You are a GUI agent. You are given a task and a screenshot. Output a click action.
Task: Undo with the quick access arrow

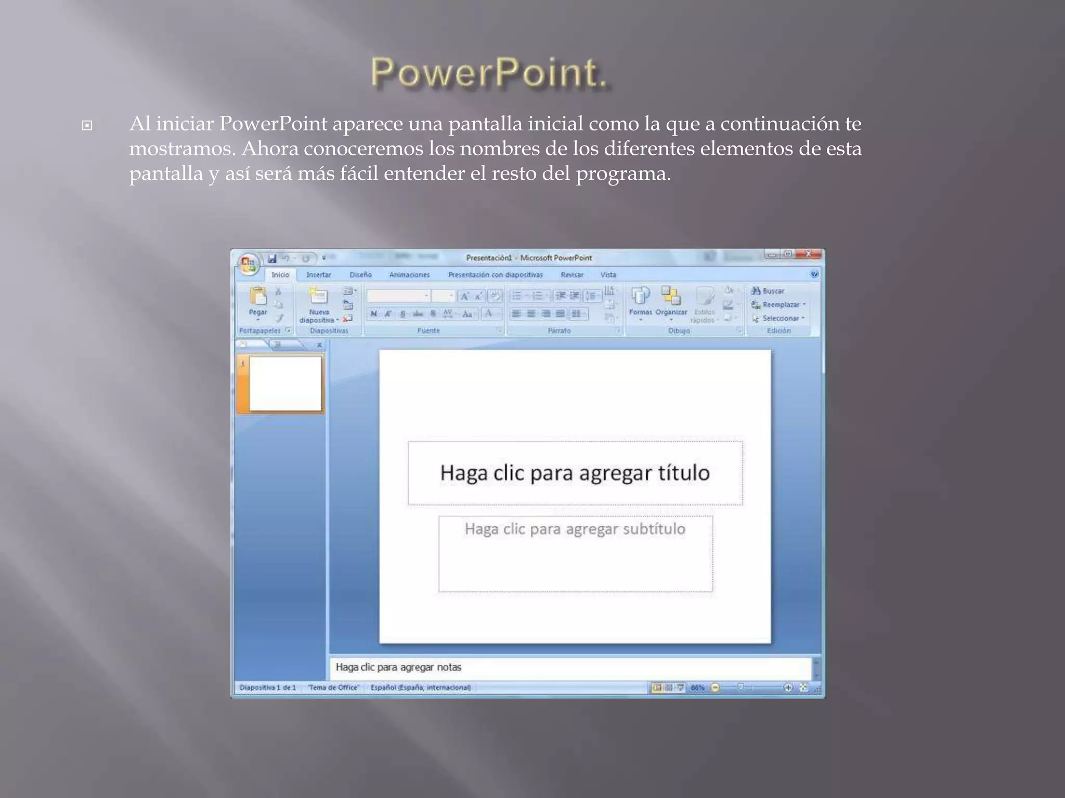pos(286,258)
